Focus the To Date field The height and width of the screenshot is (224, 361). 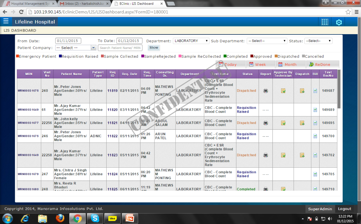tap(129, 41)
